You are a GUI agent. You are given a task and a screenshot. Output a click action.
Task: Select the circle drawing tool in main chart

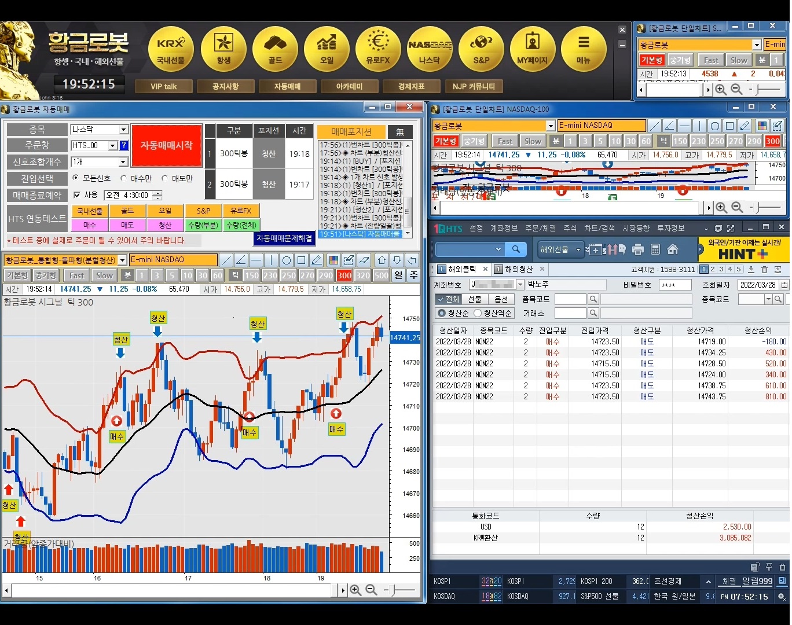point(287,260)
